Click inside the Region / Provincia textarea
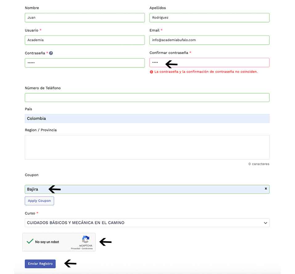295x274 pixels. click(x=147, y=147)
